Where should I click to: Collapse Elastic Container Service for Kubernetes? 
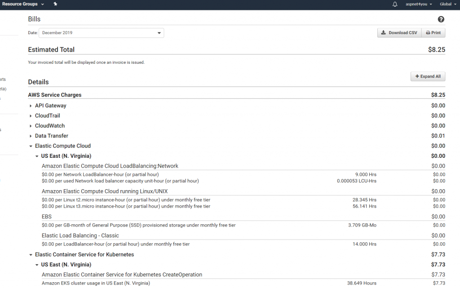point(31,255)
